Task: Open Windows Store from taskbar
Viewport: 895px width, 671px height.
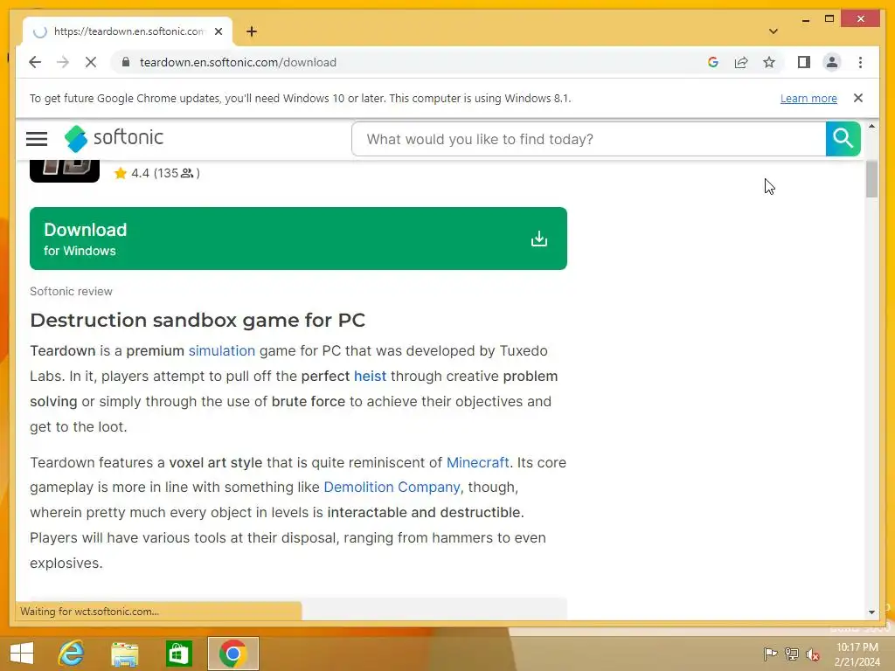Action: [178, 654]
